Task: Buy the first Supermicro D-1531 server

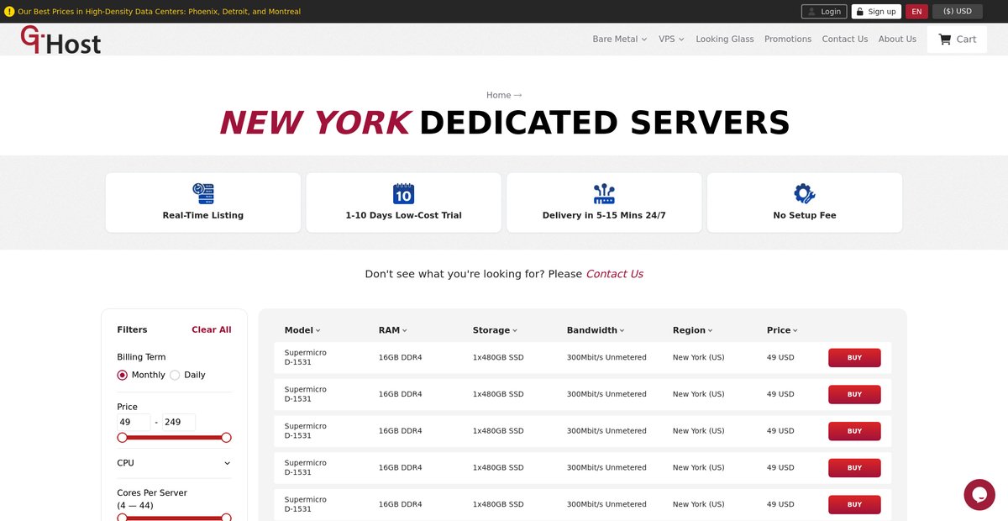Action: click(x=854, y=358)
